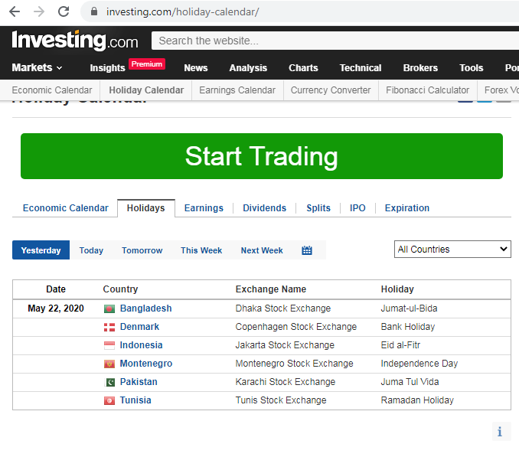The height and width of the screenshot is (470, 519).
Task: Click Karachi Stock Exchange cell
Action: (x=286, y=382)
